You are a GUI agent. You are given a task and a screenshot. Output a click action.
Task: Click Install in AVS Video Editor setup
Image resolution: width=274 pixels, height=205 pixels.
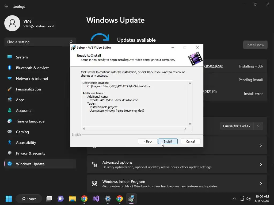168,141
